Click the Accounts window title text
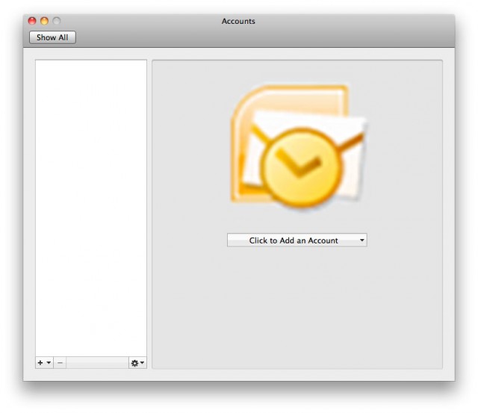 pos(238,21)
